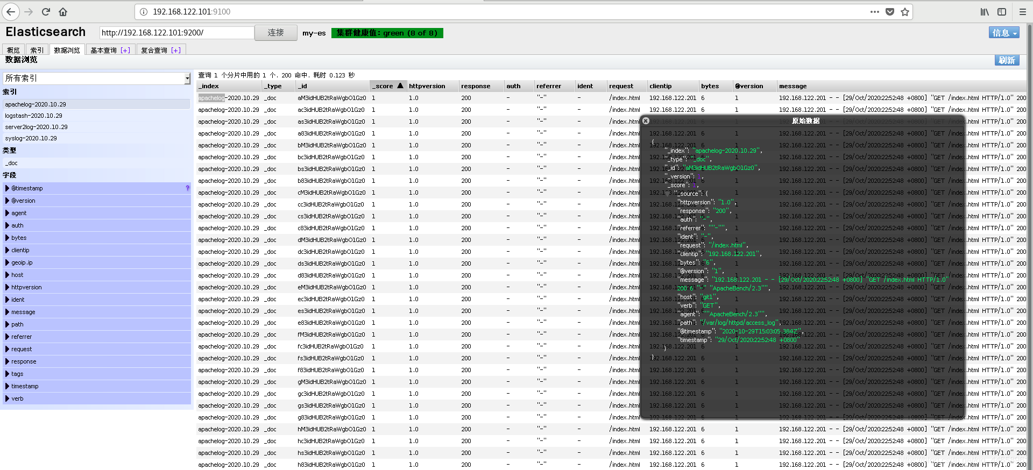Go forward in browser history

[29, 12]
